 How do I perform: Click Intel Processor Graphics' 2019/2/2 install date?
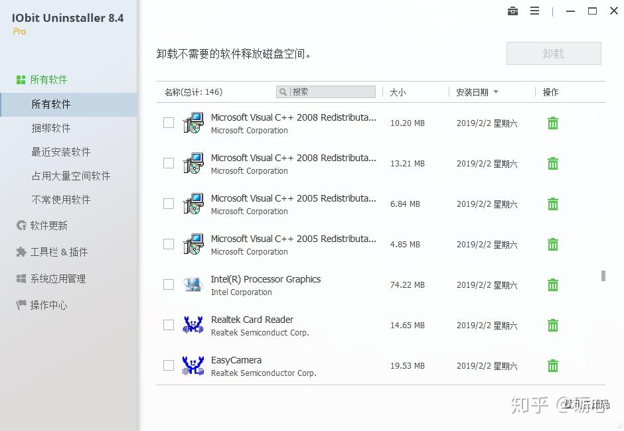pos(487,285)
